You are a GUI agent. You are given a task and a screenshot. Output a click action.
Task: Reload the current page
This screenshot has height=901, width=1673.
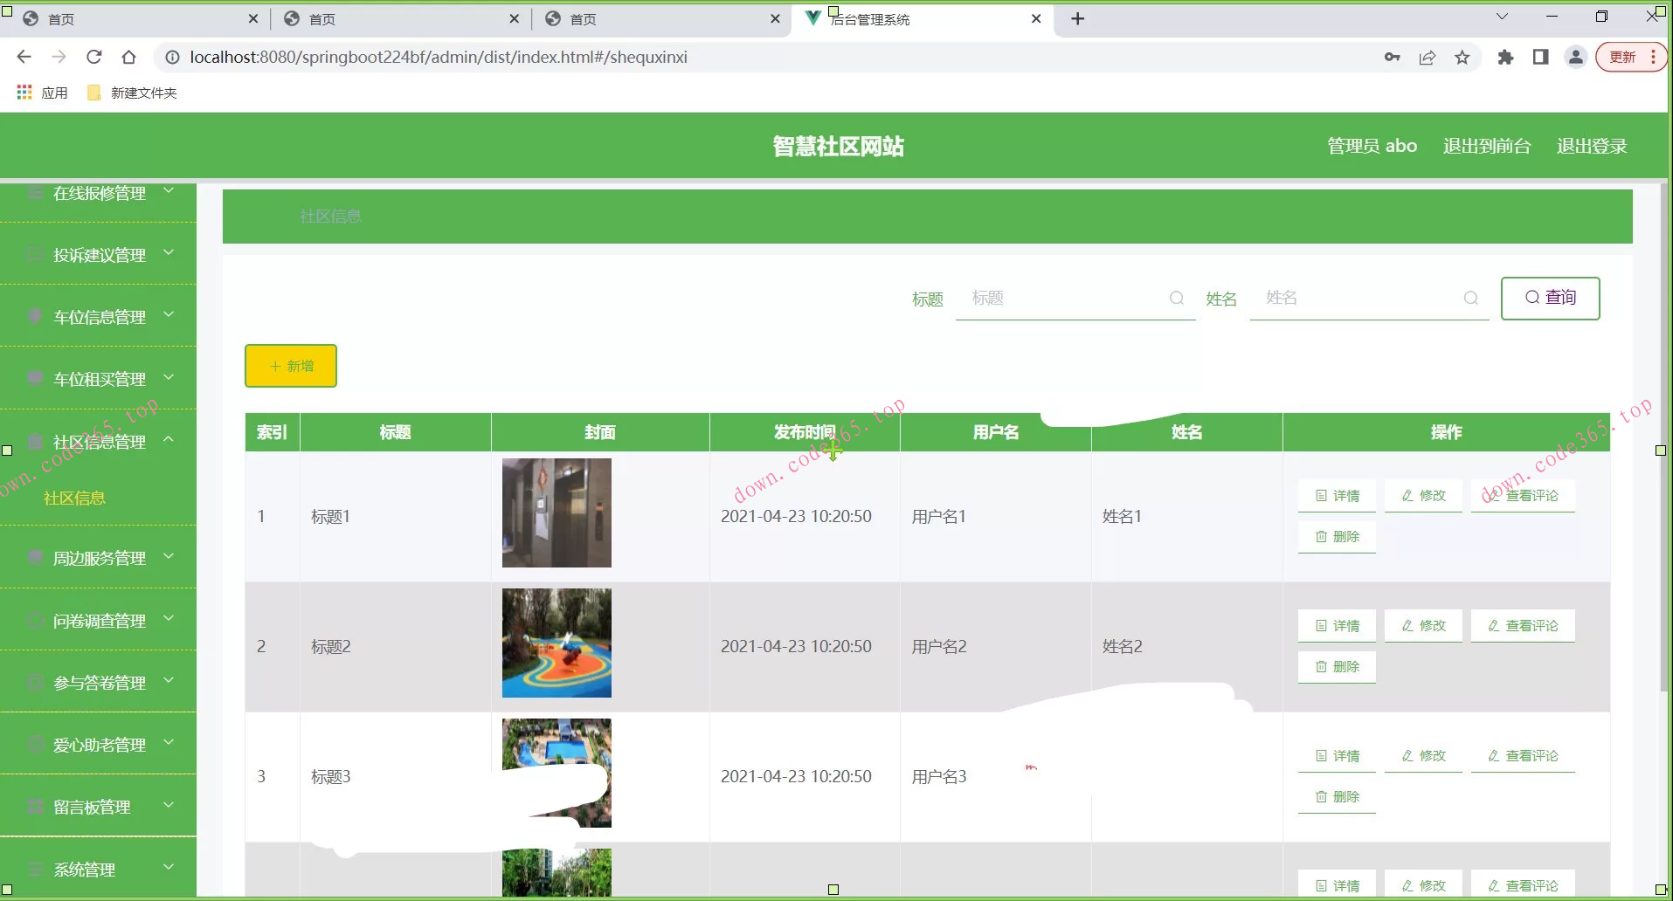click(x=94, y=57)
